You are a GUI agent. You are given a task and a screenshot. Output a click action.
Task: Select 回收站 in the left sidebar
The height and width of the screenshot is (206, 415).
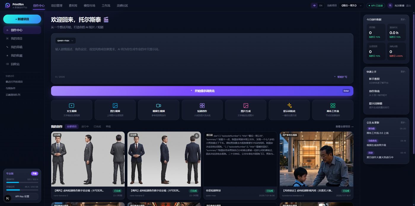(22, 64)
